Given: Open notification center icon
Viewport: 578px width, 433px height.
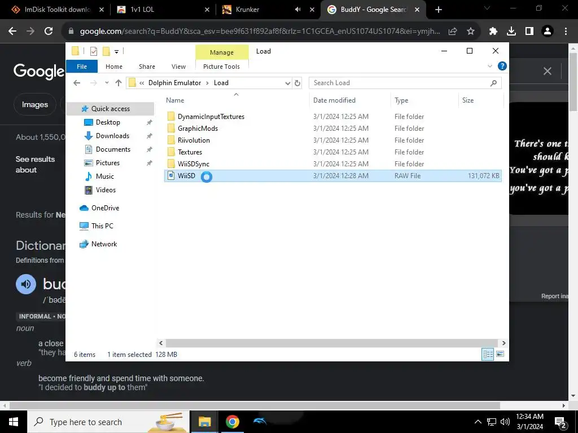Looking at the screenshot, I should pyautogui.click(x=561, y=422).
